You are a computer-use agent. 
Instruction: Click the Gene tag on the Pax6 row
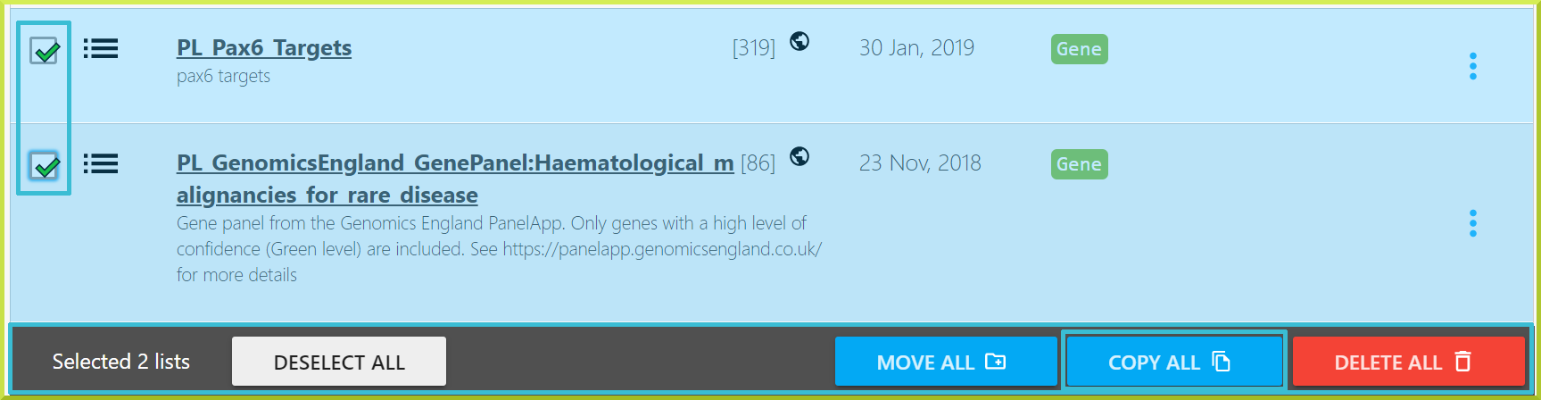1079,49
